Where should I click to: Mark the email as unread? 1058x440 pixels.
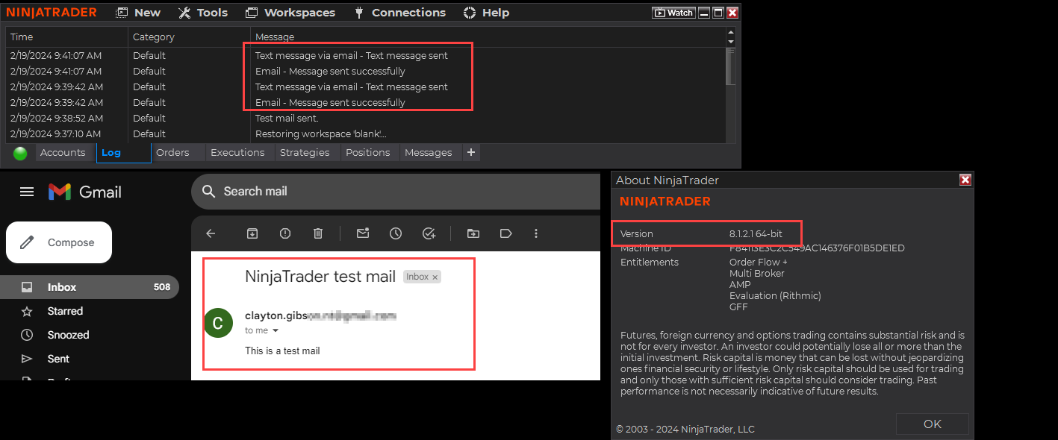click(x=363, y=233)
